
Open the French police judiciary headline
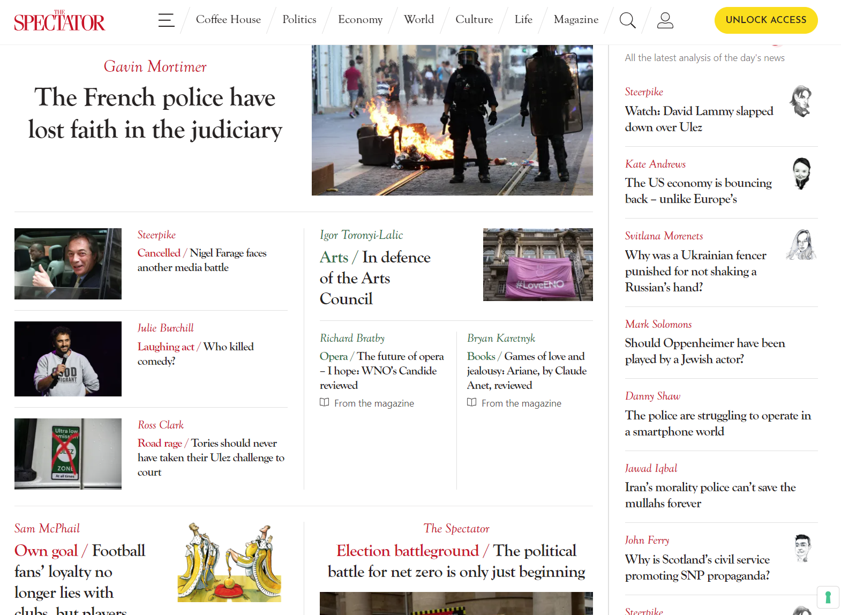tap(155, 114)
